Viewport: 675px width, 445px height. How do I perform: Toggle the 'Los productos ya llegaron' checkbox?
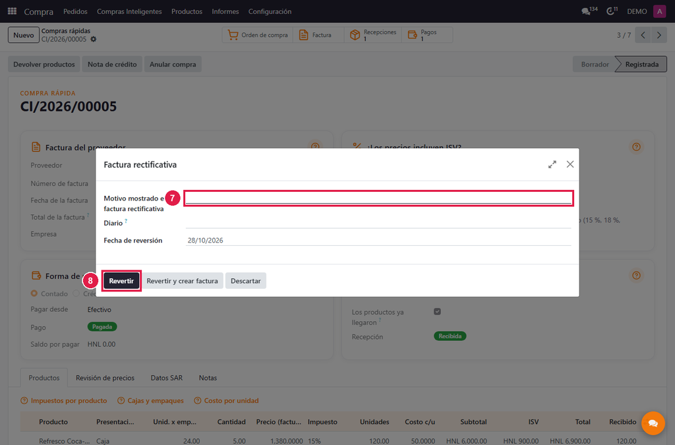click(438, 312)
